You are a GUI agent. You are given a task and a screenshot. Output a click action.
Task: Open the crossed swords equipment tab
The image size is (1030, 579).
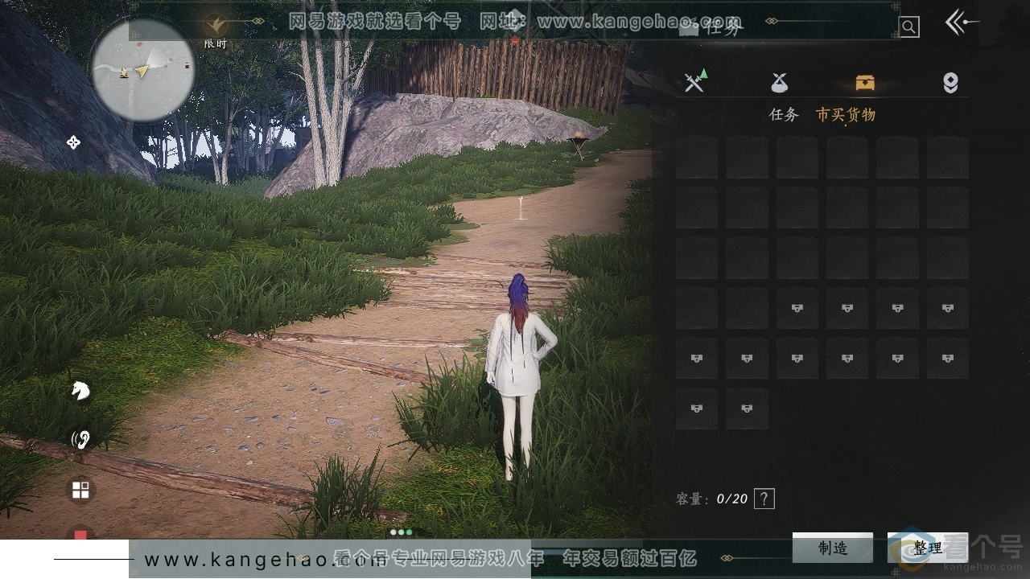pos(695,81)
